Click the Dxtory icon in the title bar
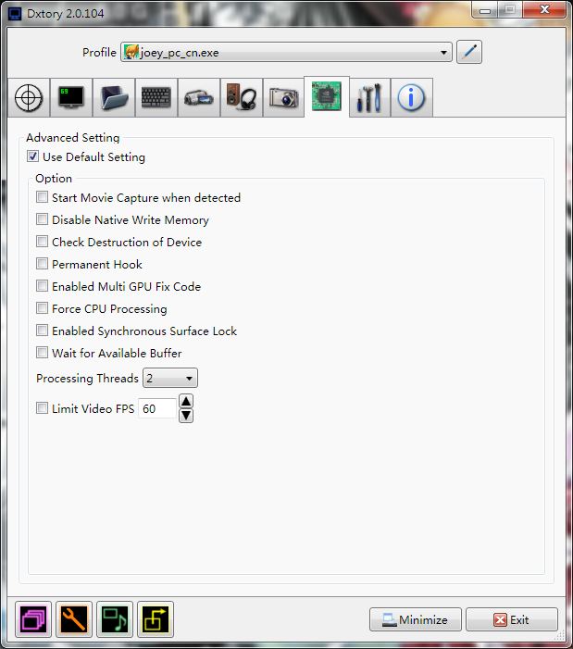Screen dimensions: 573x649 (15, 14)
